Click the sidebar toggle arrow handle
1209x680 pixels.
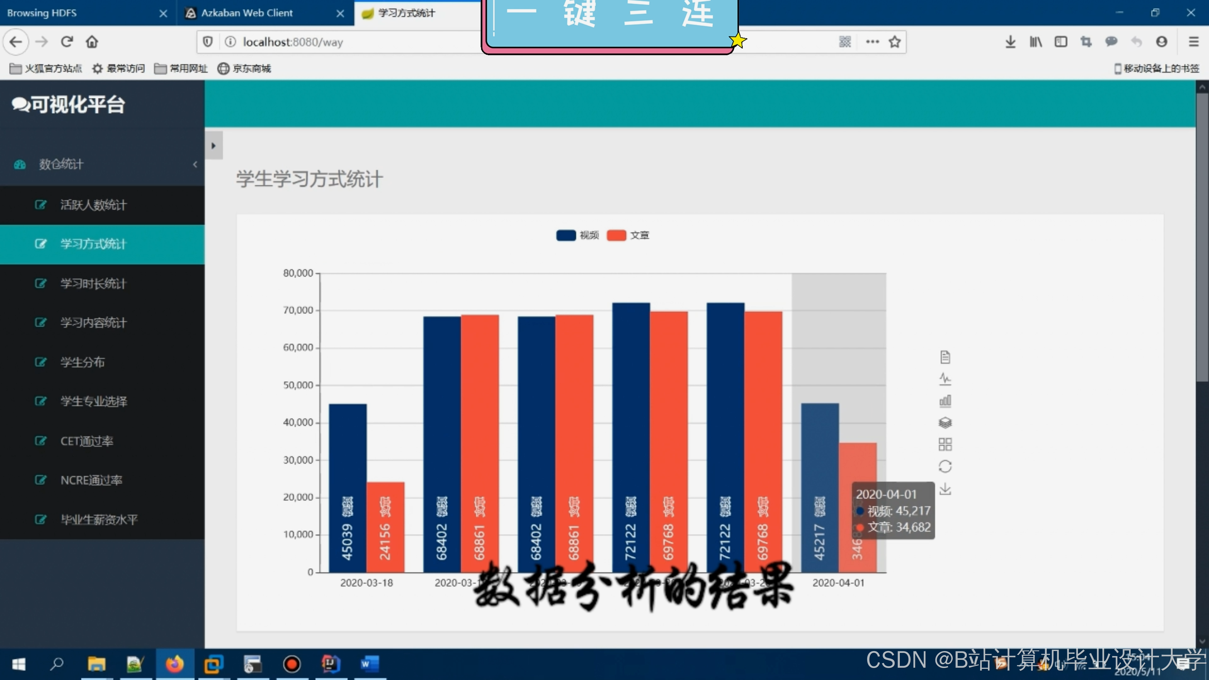point(213,146)
